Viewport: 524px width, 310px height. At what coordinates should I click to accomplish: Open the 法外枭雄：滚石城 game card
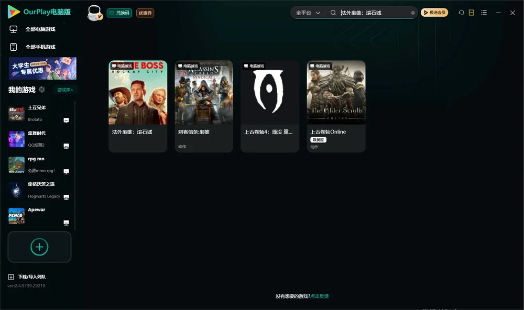(138, 106)
